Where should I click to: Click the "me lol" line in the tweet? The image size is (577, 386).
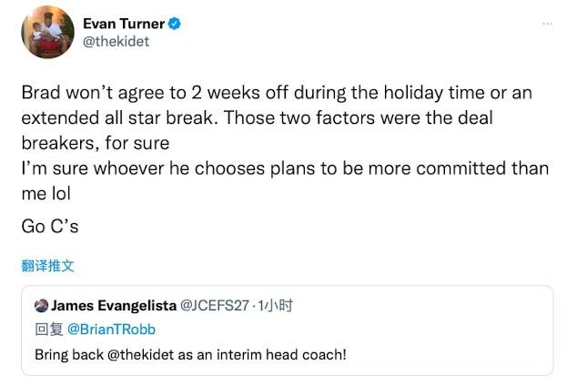(45, 193)
